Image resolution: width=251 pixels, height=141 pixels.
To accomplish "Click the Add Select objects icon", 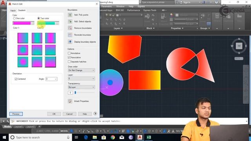I will pyautogui.click(x=70, y=22).
